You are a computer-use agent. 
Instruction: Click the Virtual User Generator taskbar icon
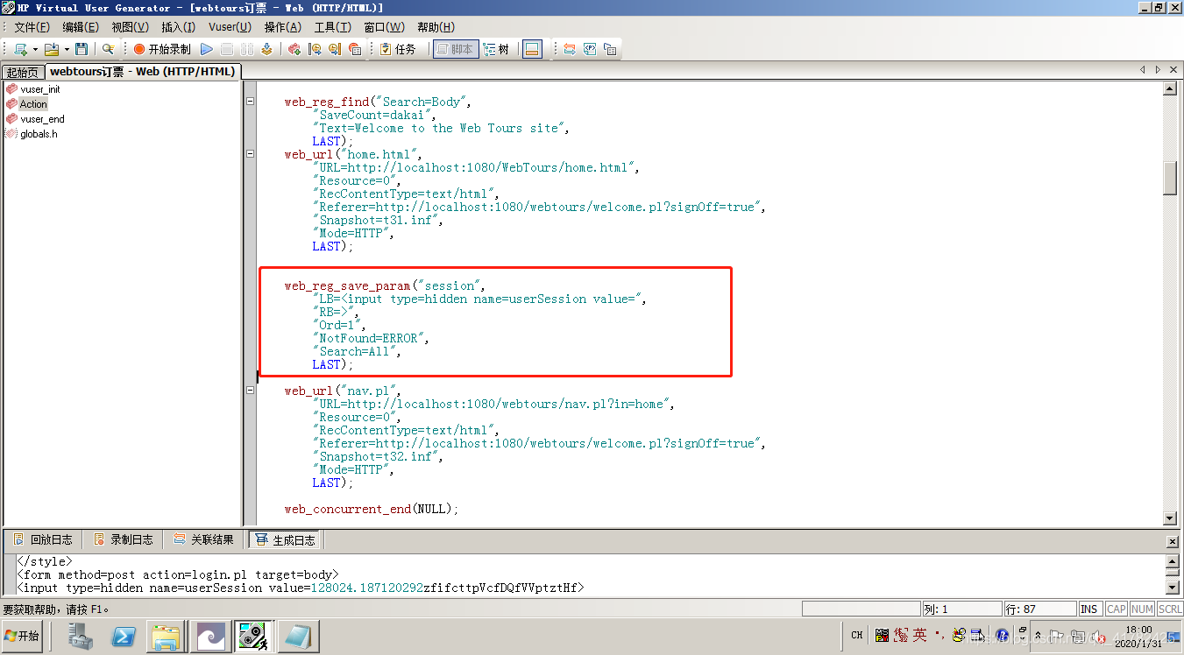pos(253,637)
